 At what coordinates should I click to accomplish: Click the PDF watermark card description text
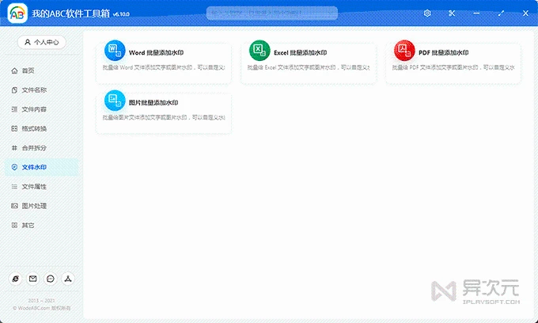[453, 67]
